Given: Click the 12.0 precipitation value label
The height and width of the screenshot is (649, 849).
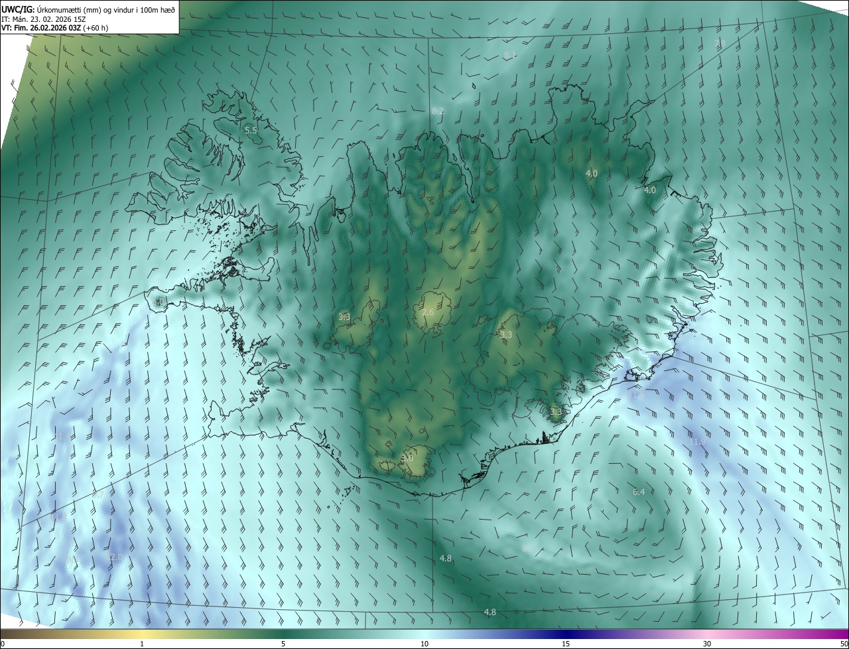Looking at the screenshot, I should pyautogui.click(x=114, y=557).
